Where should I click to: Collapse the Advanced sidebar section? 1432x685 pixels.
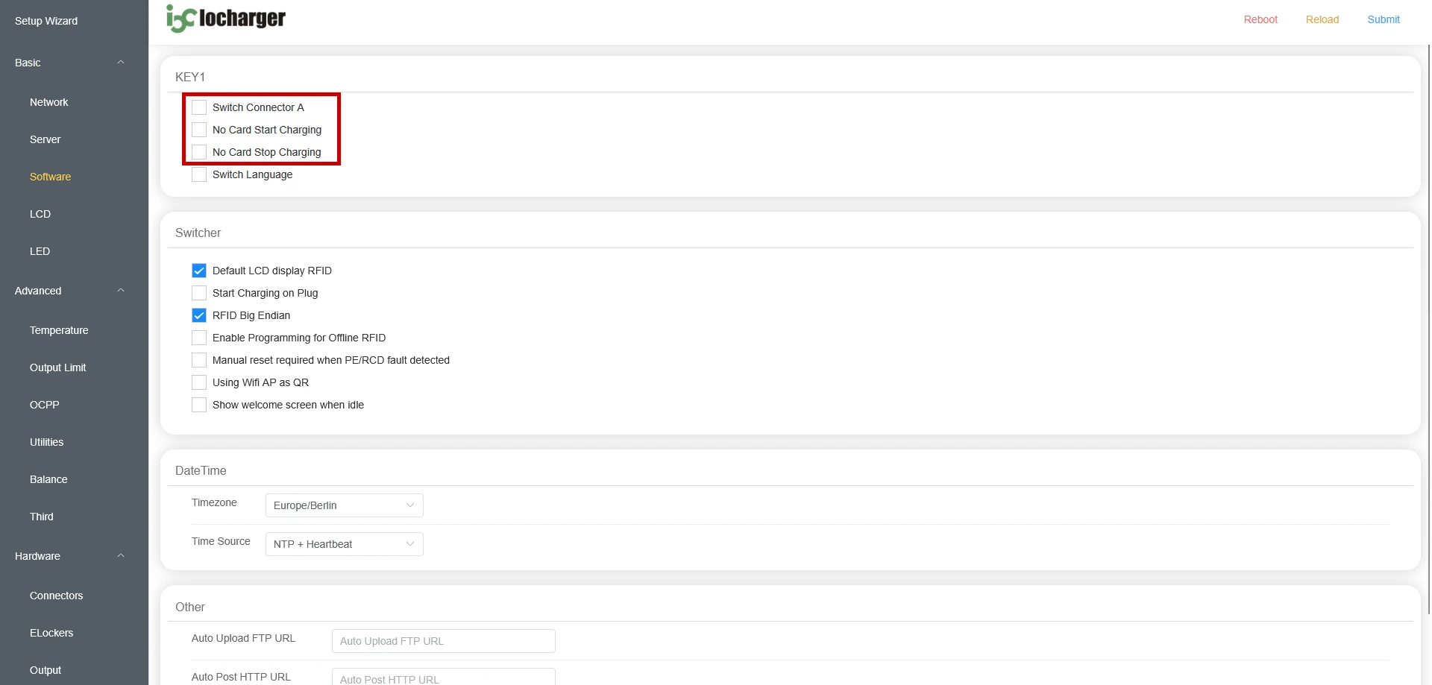pos(120,291)
